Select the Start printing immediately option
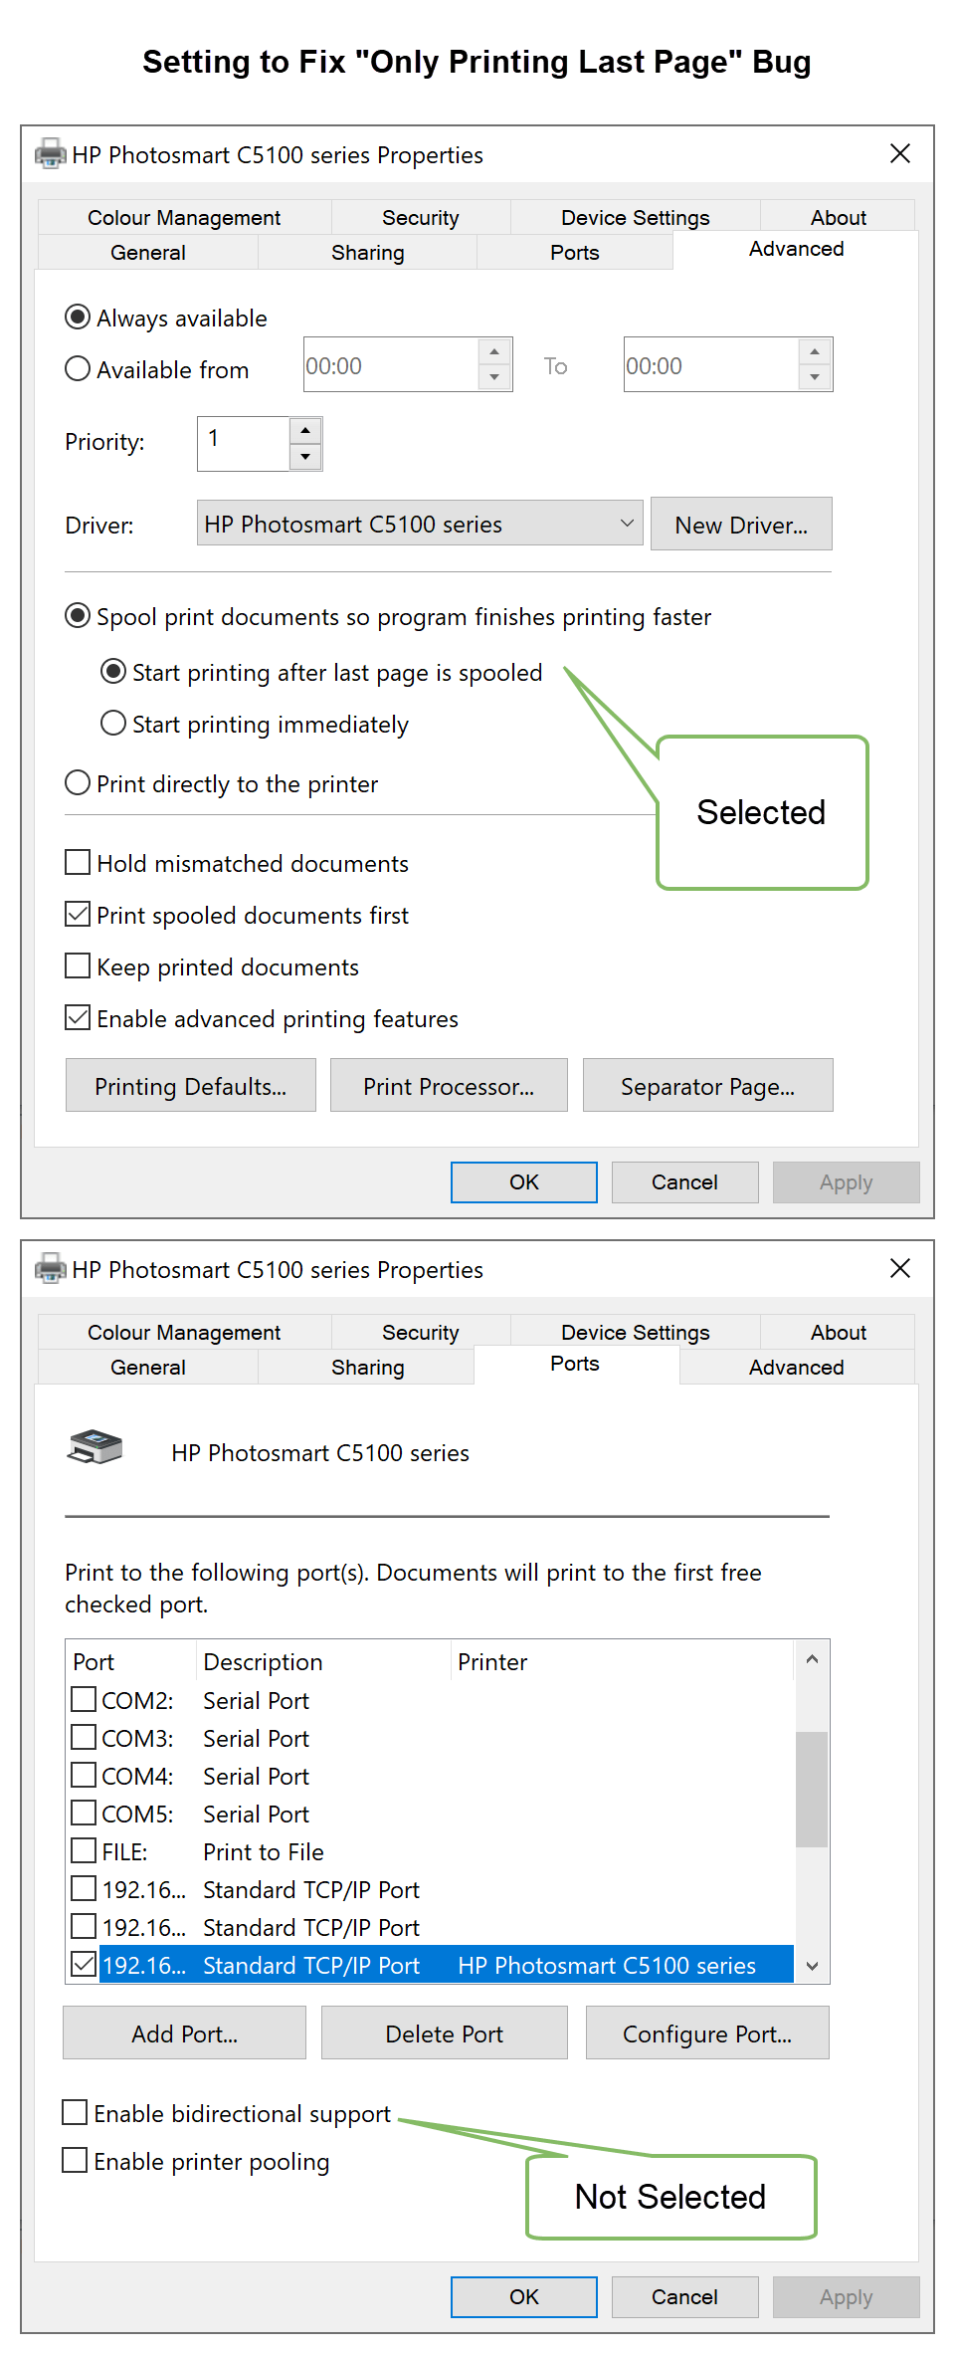This screenshot has height=2354, width=955. pyautogui.click(x=113, y=724)
